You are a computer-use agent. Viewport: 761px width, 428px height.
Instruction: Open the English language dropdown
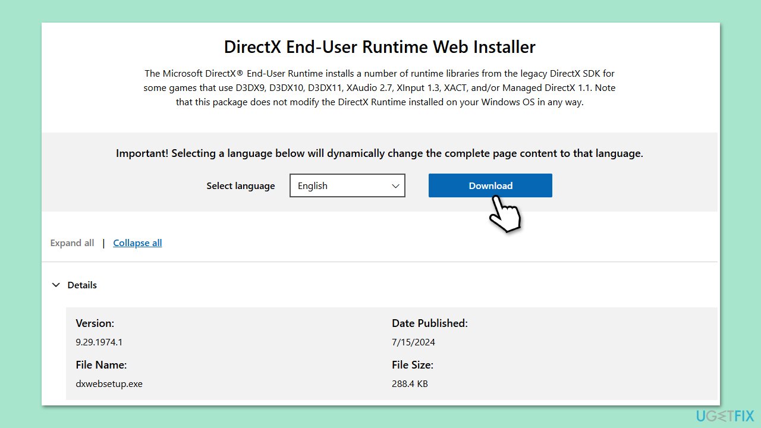347,185
